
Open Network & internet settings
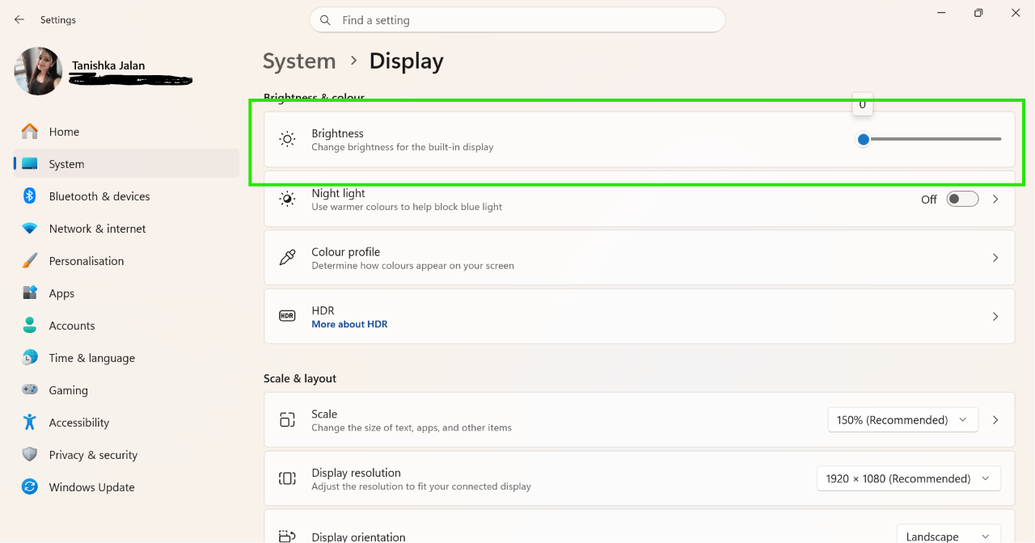click(x=127, y=229)
